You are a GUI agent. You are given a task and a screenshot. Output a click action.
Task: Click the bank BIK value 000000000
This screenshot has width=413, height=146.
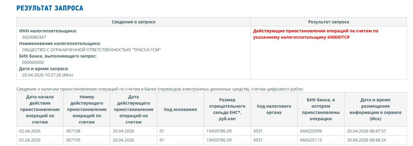pyautogui.click(x=33, y=62)
